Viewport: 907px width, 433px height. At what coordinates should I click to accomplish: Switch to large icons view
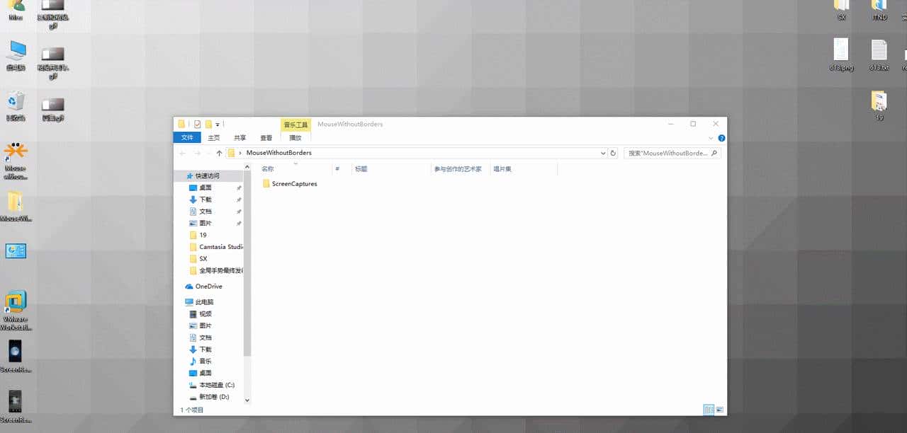tap(720, 410)
